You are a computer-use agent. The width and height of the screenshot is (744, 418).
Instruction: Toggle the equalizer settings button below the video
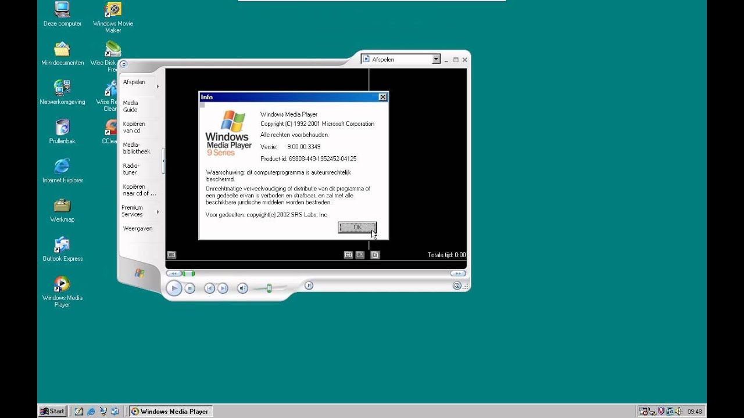coord(309,285)
